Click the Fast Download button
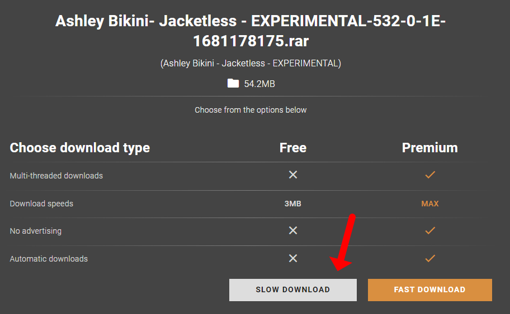 tap(429, 290)
